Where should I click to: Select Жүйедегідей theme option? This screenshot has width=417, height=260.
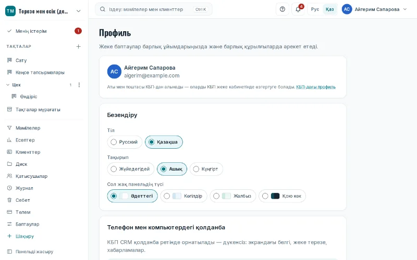[x=131, y=169]
